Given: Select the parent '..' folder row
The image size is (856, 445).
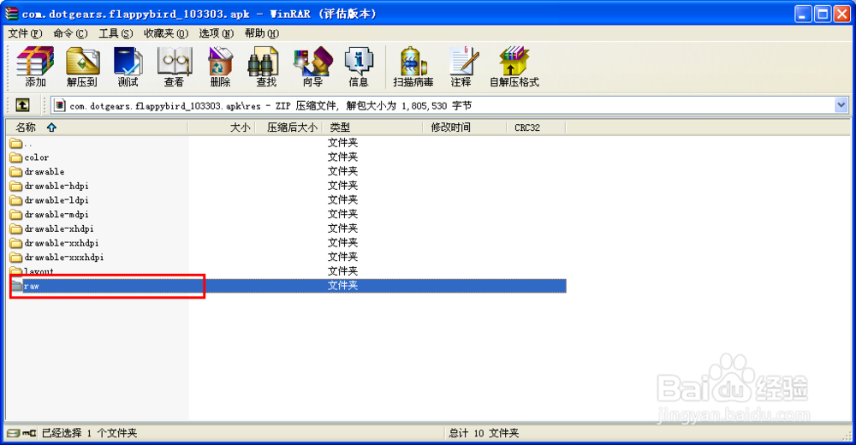Looking at the screenshot, I should coord(22,143).
